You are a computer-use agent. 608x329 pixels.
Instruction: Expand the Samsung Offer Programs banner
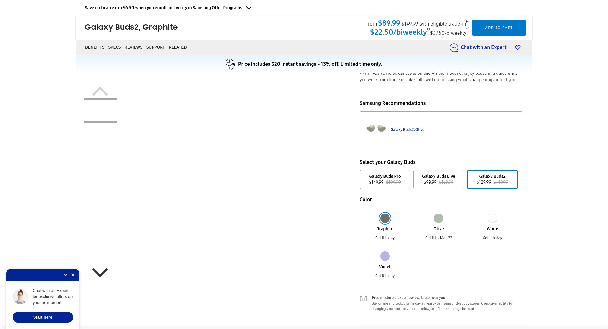249,8
